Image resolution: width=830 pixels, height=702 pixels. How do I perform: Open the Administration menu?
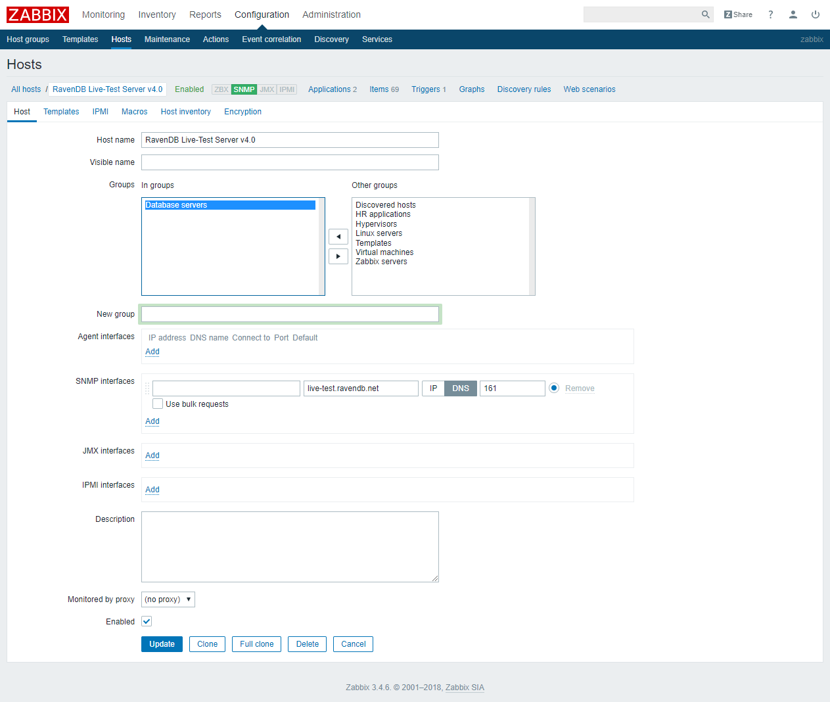331,14
